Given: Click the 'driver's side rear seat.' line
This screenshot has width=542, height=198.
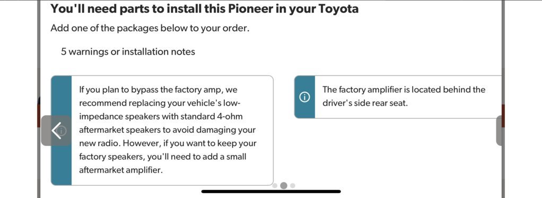Looking at the screenshot, I should (x=365, y=103).
